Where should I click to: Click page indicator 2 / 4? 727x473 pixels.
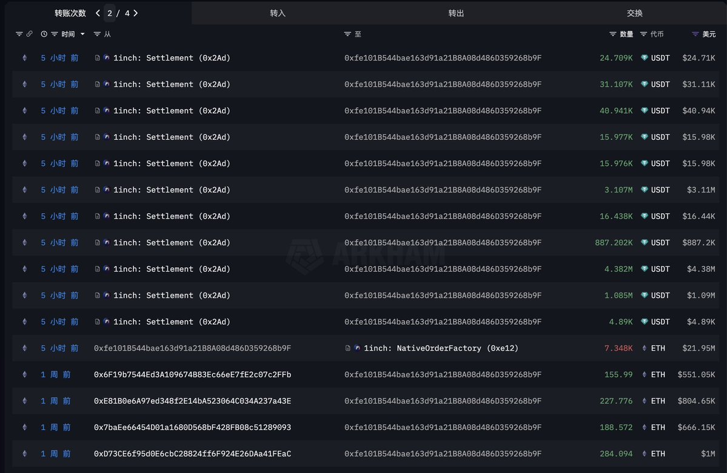(118, 13)
